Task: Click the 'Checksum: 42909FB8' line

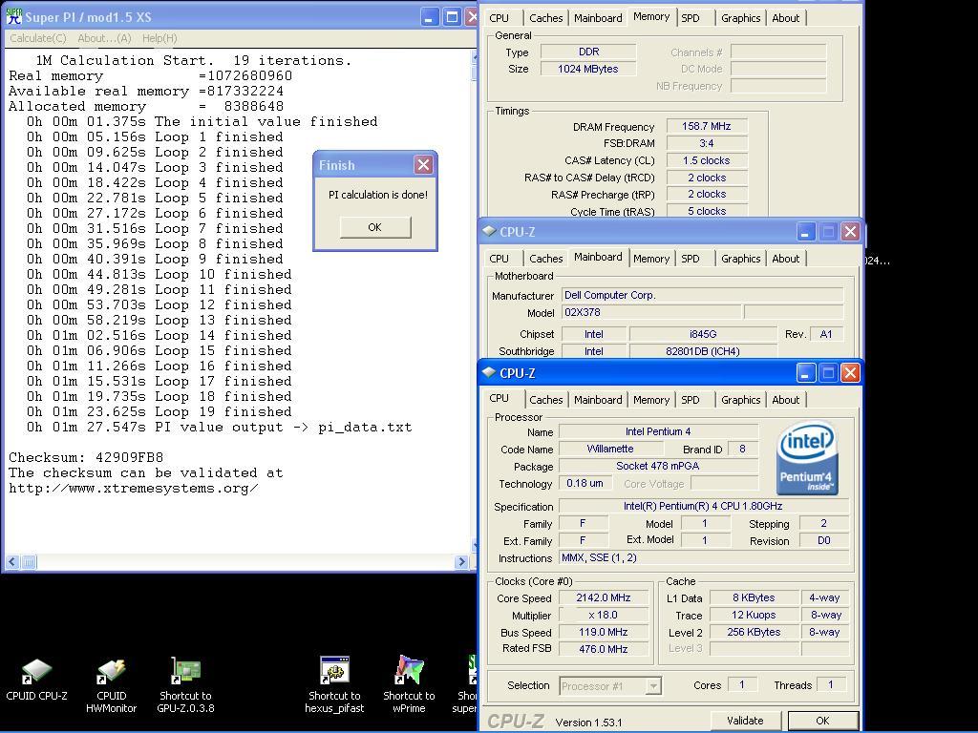Action: (86, 457)
